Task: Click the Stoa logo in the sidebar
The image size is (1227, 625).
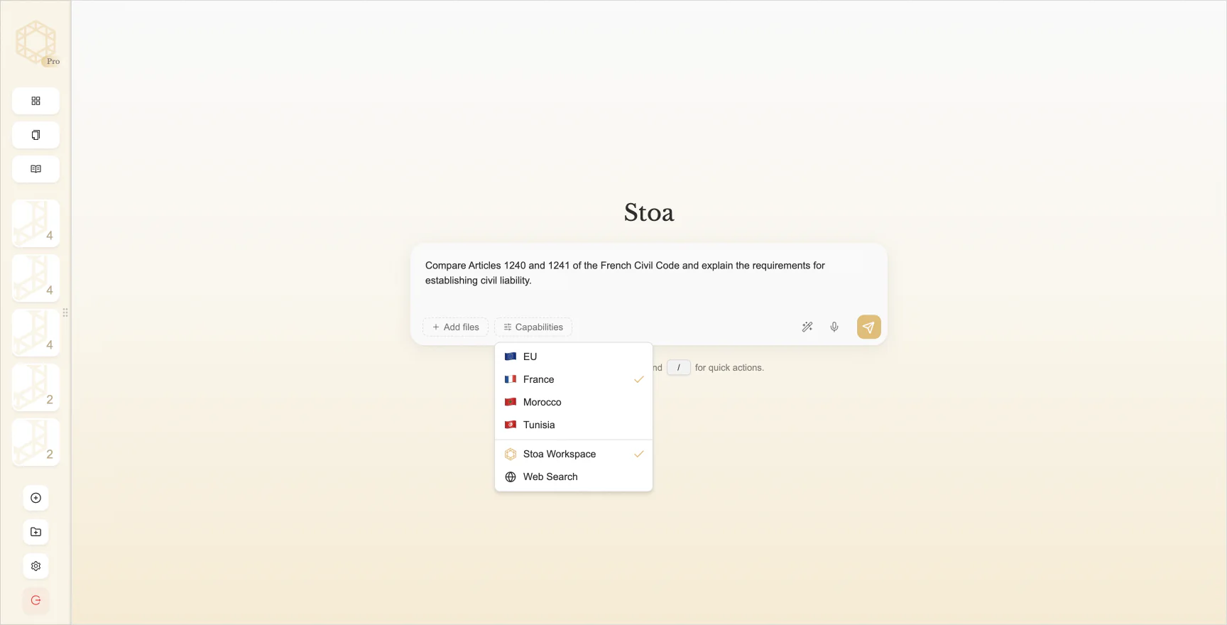Action: pyautogui.click(x=36, y=42)
